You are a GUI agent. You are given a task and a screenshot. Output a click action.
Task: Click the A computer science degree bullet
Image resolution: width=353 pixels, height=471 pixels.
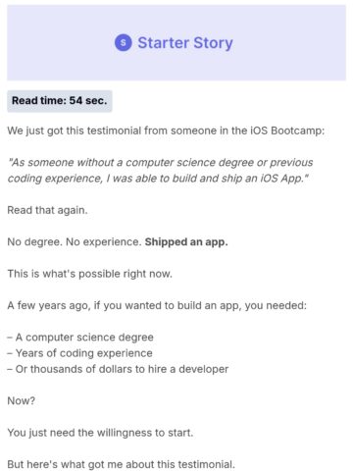(x=80, y=338)
